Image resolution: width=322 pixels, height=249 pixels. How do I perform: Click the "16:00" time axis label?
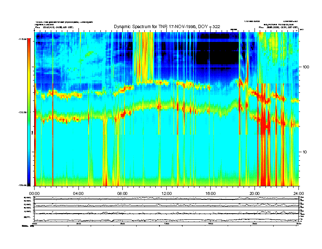pos(211,194)
